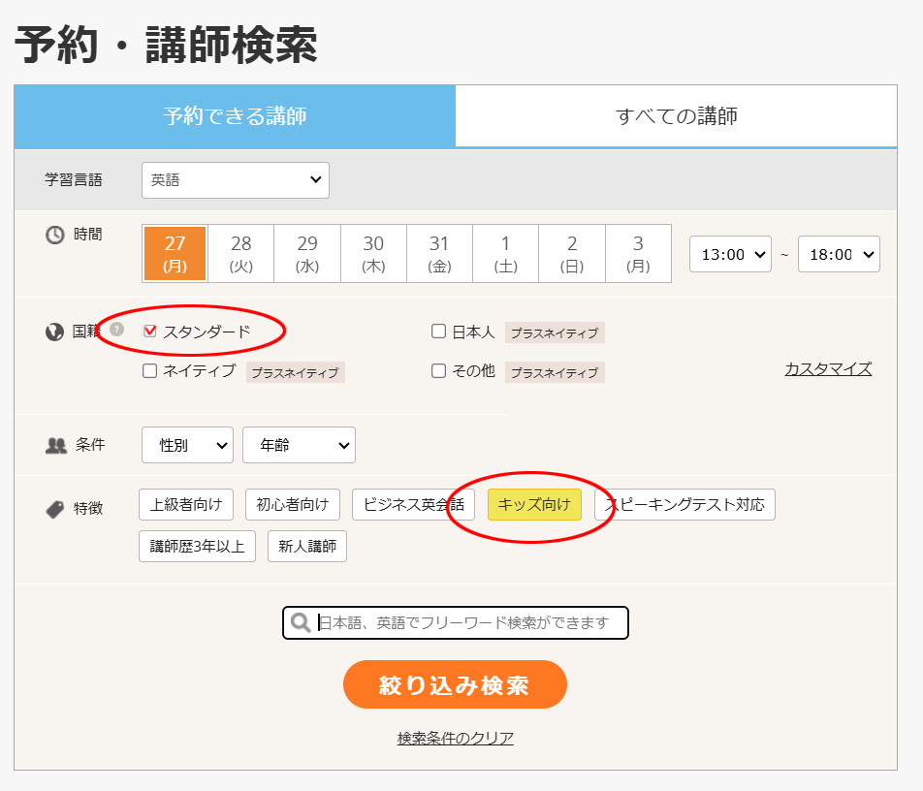Click the globe icon beside 国籍

click(x=55, y=332)
